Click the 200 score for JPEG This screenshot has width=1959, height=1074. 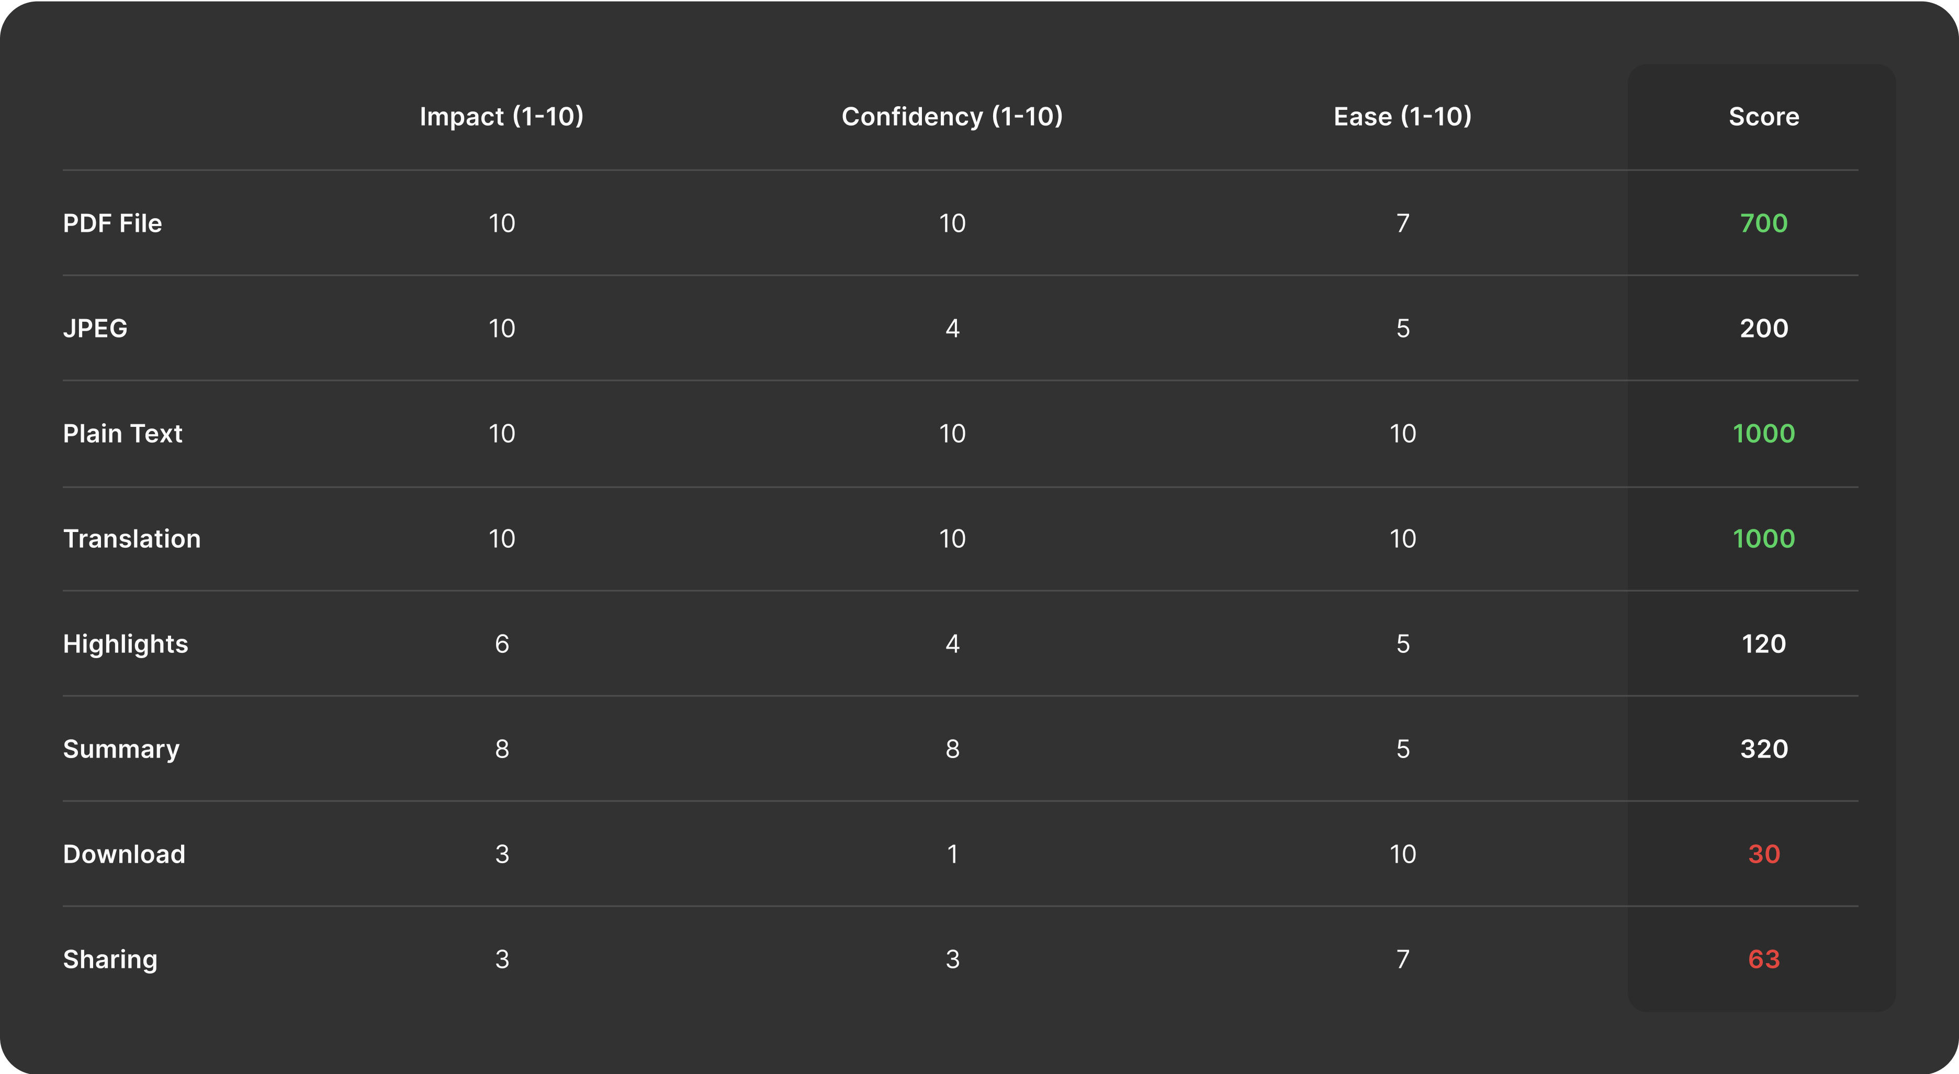point(1763,329)
